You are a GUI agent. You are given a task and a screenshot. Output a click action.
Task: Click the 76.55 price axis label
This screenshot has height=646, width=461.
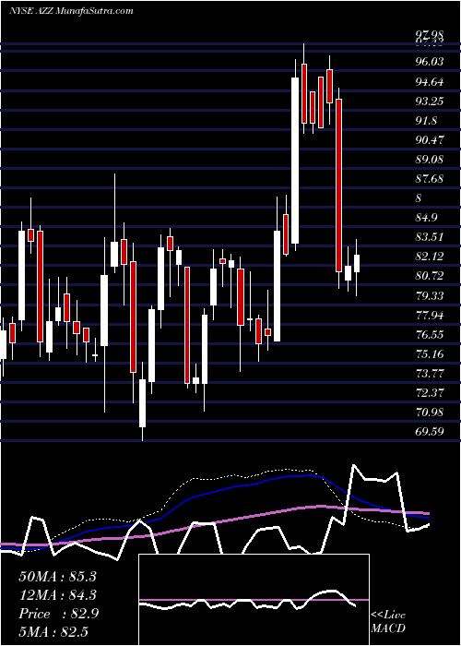point(430,334)
